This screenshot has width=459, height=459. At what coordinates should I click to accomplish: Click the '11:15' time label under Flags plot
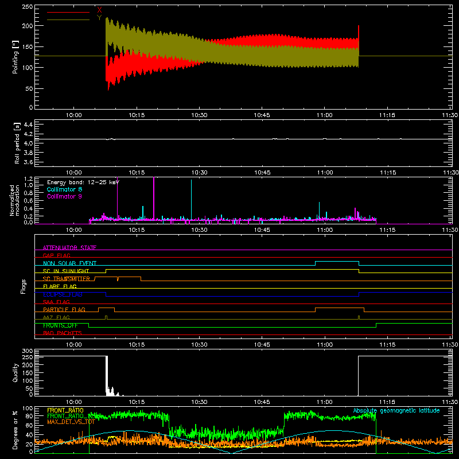[x=387, y=345]
